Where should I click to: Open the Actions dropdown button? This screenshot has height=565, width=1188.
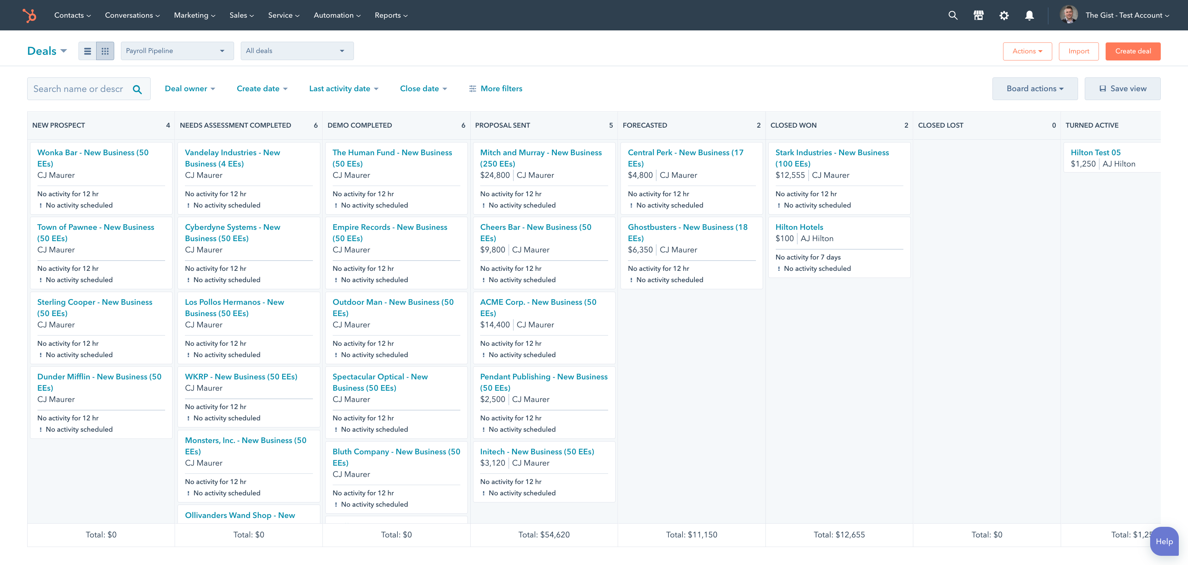[1027, 51]
